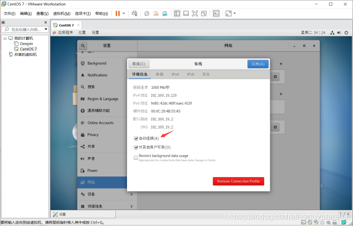Screen dimensions: 353x226
Task: Take a snapshot of the virtual machine
Action: (147, 13)
